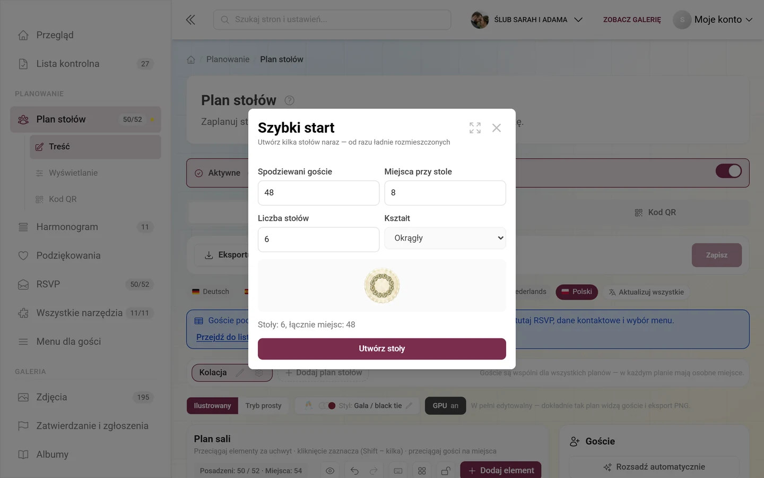
Task: Click the Utwórz stoły button
Action: click(x=382, y=349)
